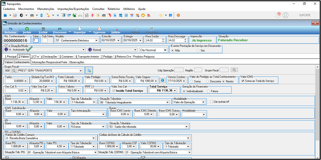
Task: Click the Expresso icon in the toolbar
Action: (99, 29)
